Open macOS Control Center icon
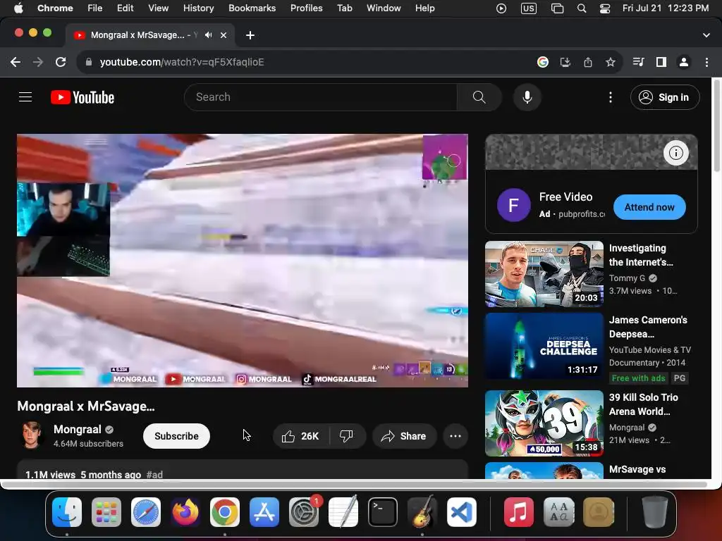This screenshot has height=541, width=722. [x=604, y=8]
